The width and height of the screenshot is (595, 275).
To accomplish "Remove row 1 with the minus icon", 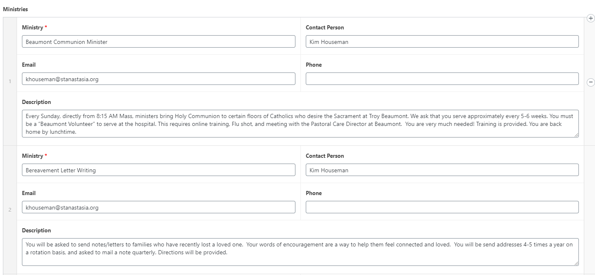I will tap(591, 82).
